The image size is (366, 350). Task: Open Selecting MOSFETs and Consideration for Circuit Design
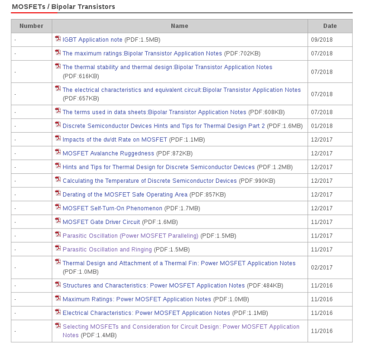pos(181,327)
